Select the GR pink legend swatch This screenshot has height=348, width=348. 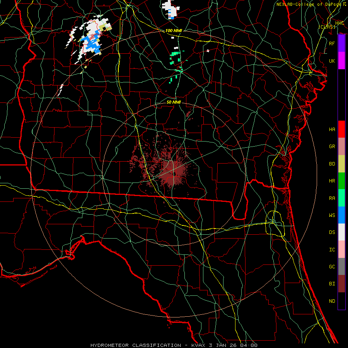[341, 146]
